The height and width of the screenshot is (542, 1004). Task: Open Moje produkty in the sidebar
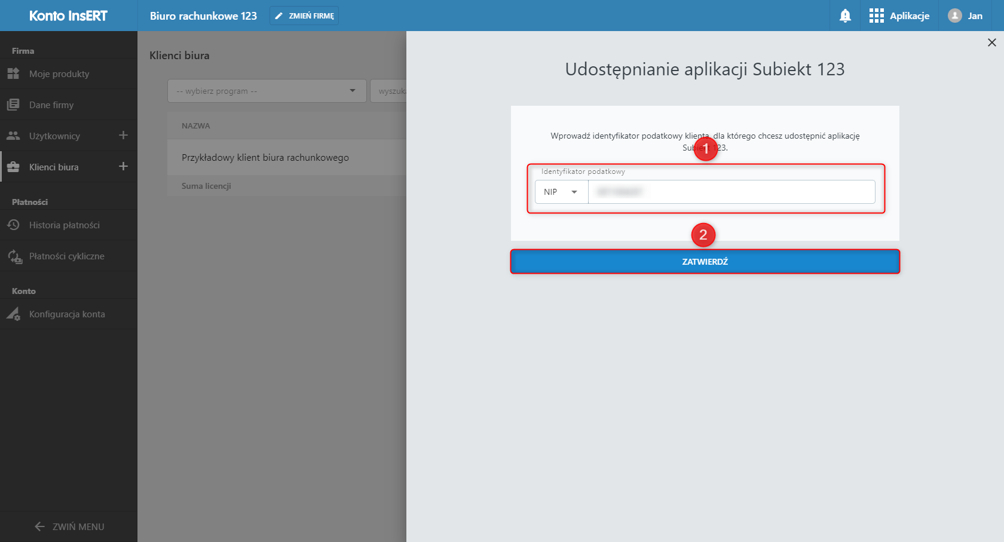(69, 74)
